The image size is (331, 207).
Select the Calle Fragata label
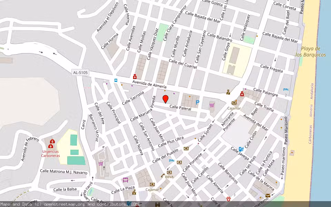[x=271, y=69]
